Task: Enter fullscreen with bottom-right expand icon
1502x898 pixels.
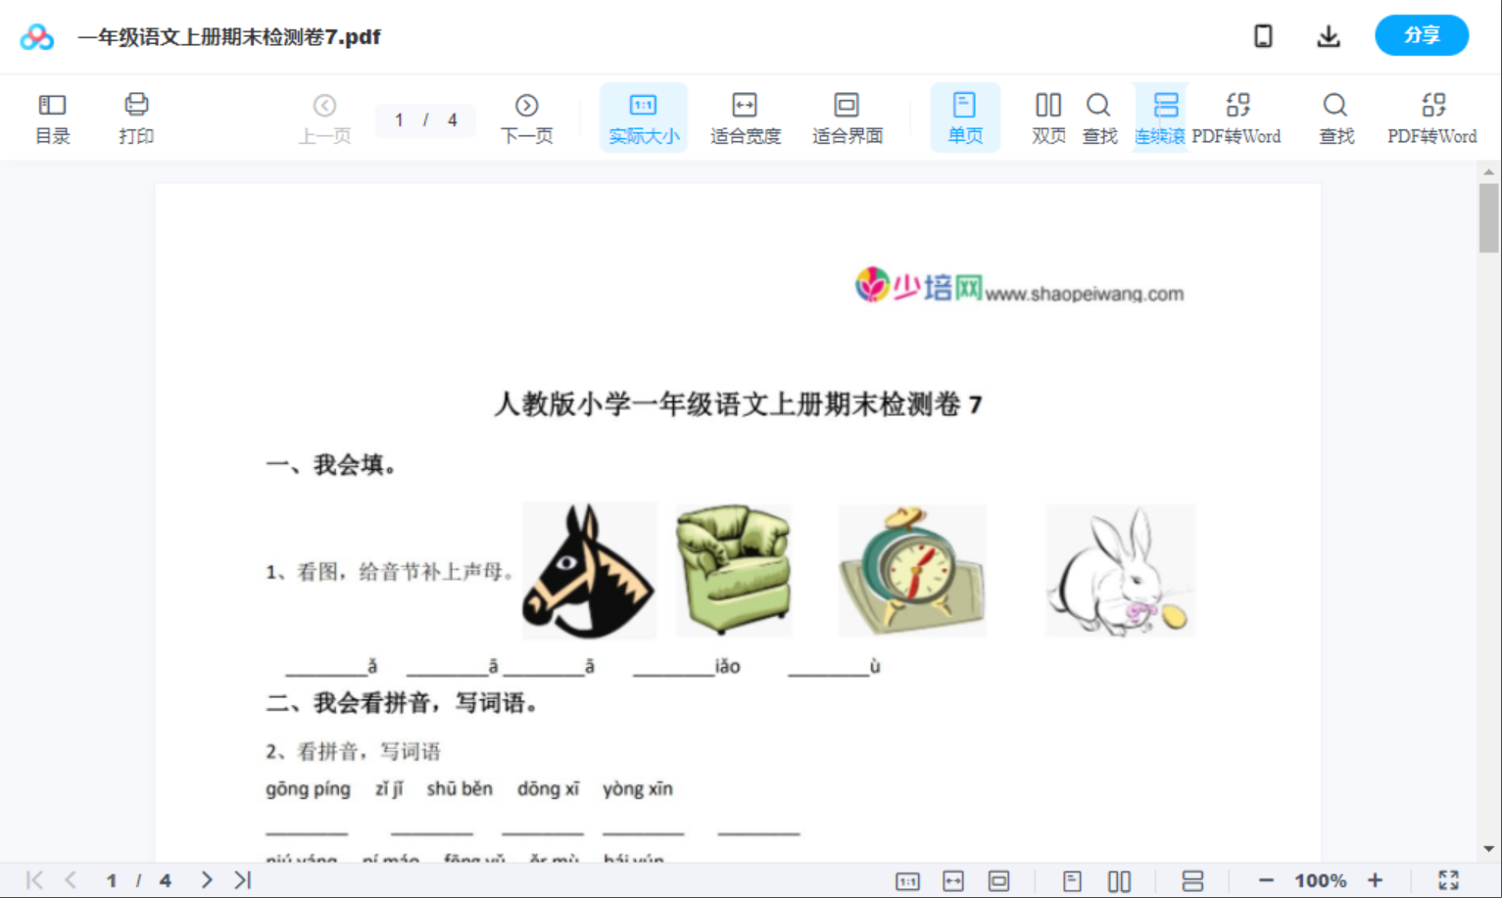Action: (1450, 879)
